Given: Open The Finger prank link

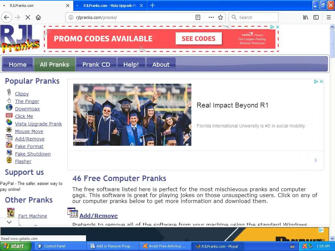Looking at the screenshot, I should tap(27, 101).
